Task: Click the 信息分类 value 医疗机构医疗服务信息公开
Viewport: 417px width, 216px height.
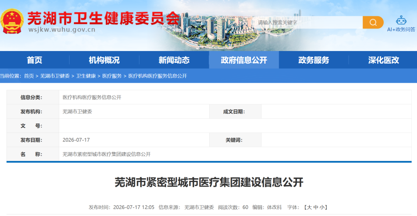Action: point(92,97)
